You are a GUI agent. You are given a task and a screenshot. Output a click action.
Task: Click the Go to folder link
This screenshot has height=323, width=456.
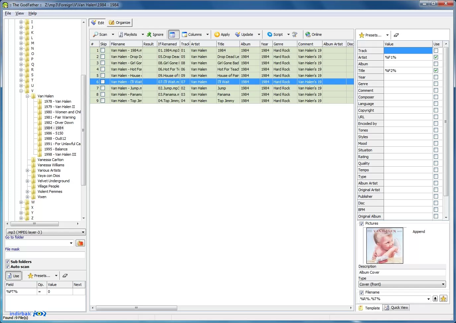pyautogui.click(x=15, y=237)
